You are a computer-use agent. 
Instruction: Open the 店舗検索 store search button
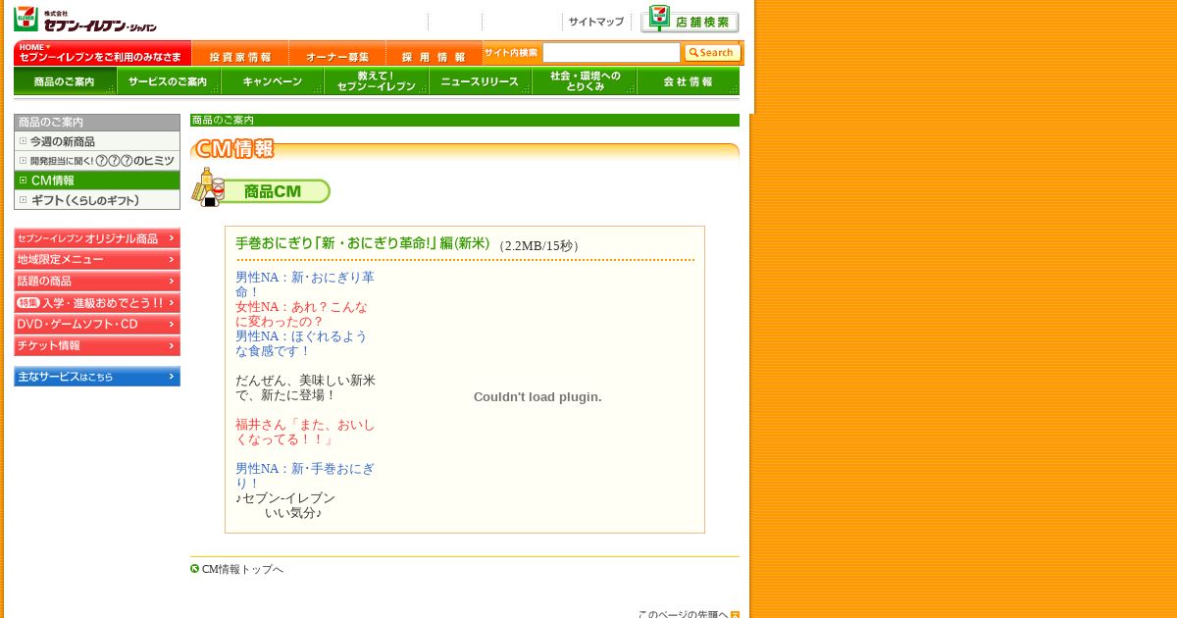[x=690, y=20]
